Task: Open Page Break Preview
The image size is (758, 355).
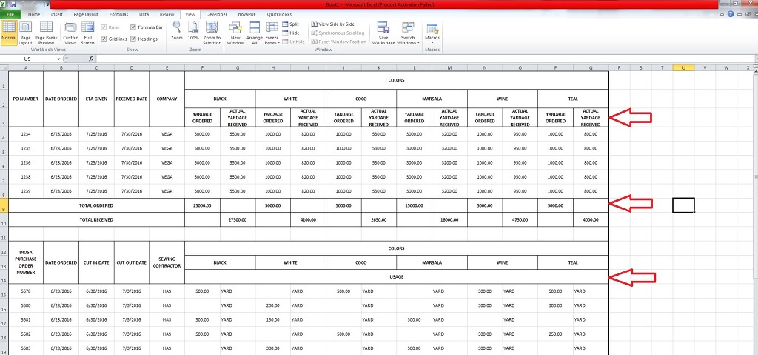Action: pyautogui.click(x=46, y=33)
